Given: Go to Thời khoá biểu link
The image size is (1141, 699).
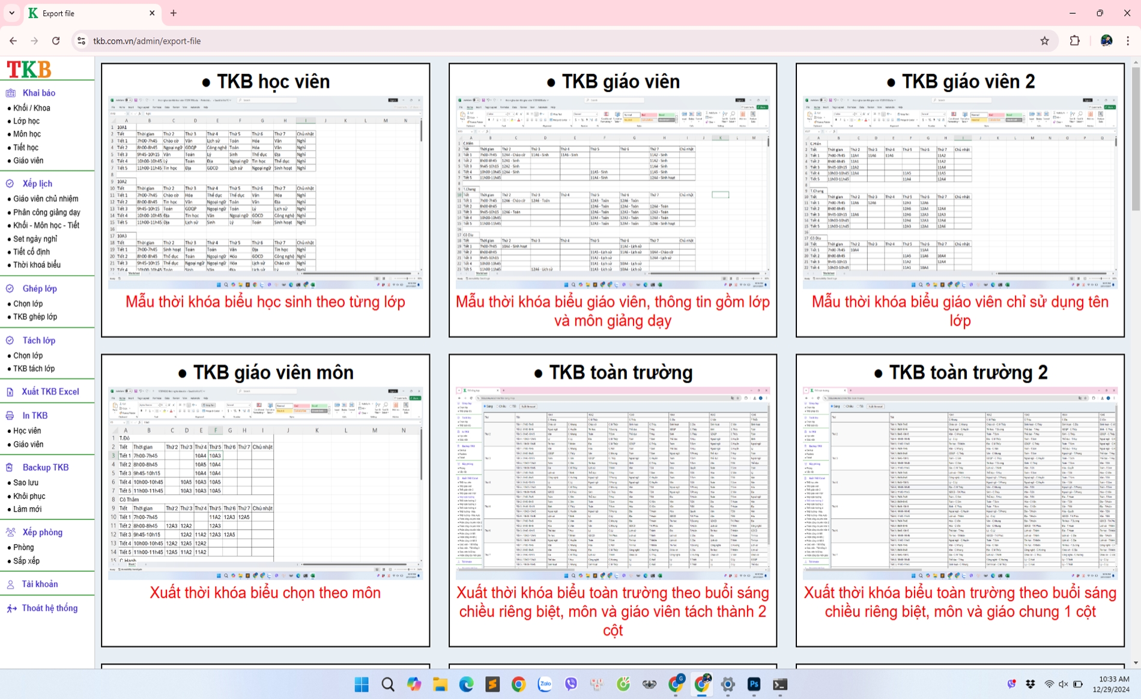Looking at the screenshot, I should point(37,265).
